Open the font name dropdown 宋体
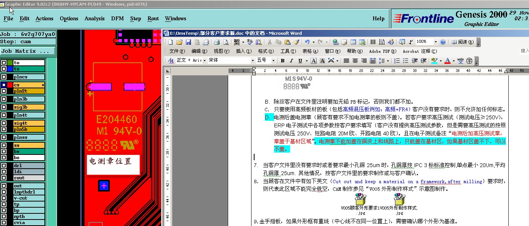The height and width of the screenshot is (226, 529). 253,60
